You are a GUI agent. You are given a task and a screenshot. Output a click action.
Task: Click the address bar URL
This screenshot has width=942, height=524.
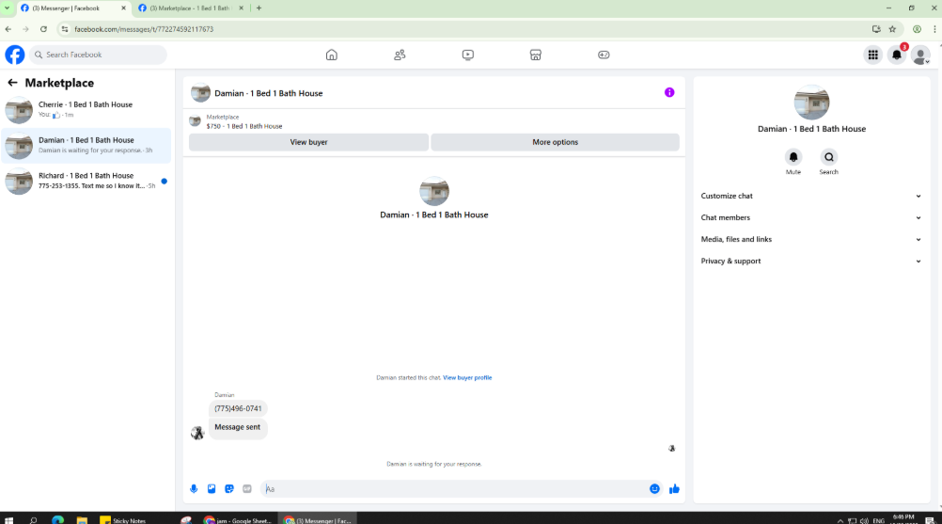coord(144,29)
